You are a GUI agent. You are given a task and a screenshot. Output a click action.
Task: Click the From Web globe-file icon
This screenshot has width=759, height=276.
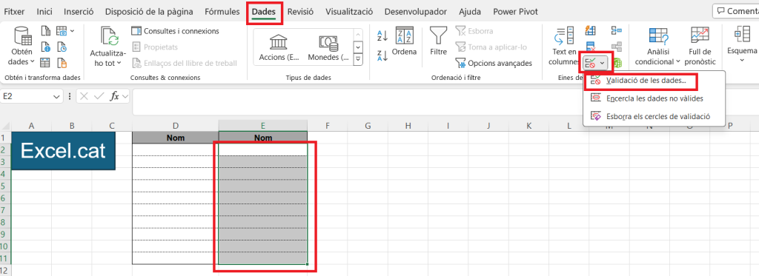45,47
